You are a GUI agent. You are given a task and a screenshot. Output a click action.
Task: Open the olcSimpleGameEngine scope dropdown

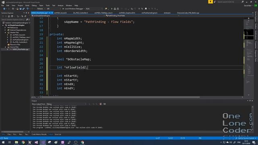[68, 16]
